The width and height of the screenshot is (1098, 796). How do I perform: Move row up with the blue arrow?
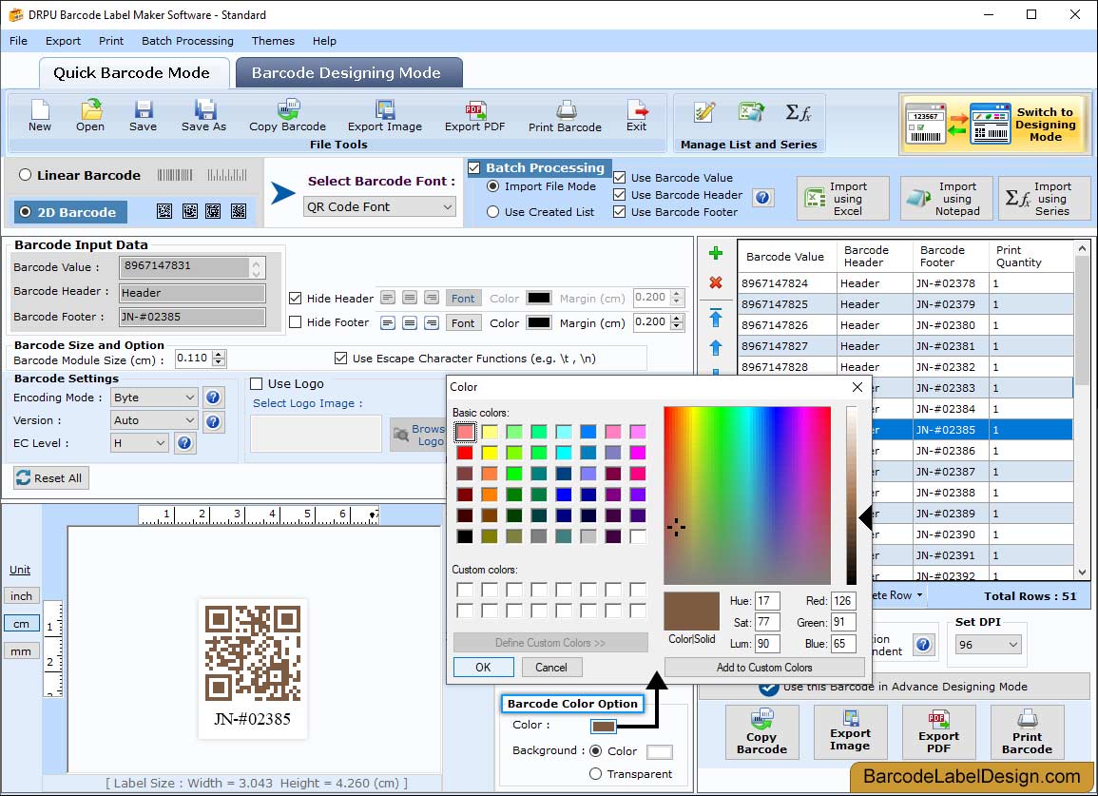(x=716, y=347)
